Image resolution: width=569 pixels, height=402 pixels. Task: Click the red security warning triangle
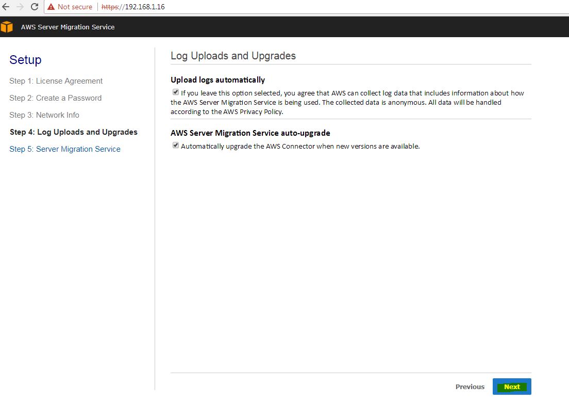(51, 7)
